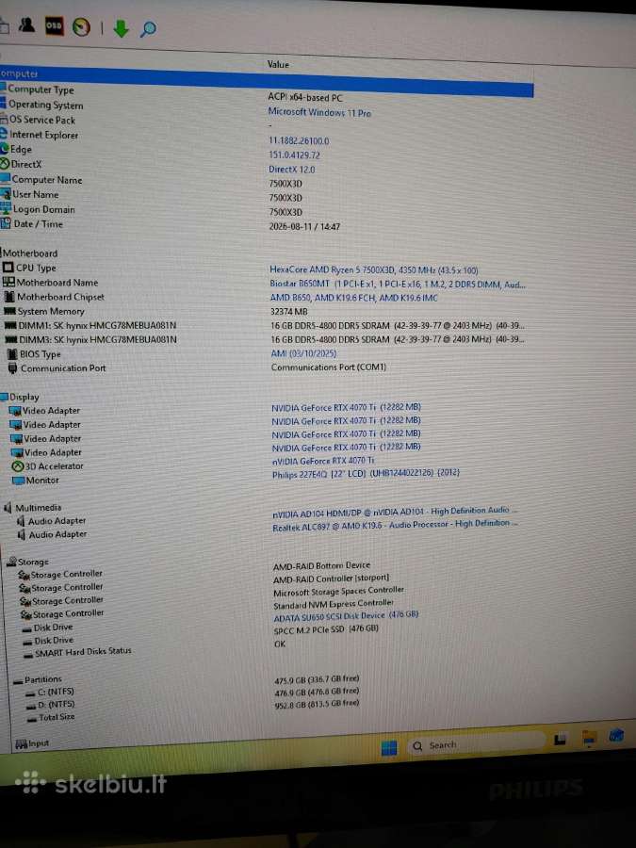Click the Logon Domain row icon
Viewport: 636px width, 848px height.
pos(6,207)
